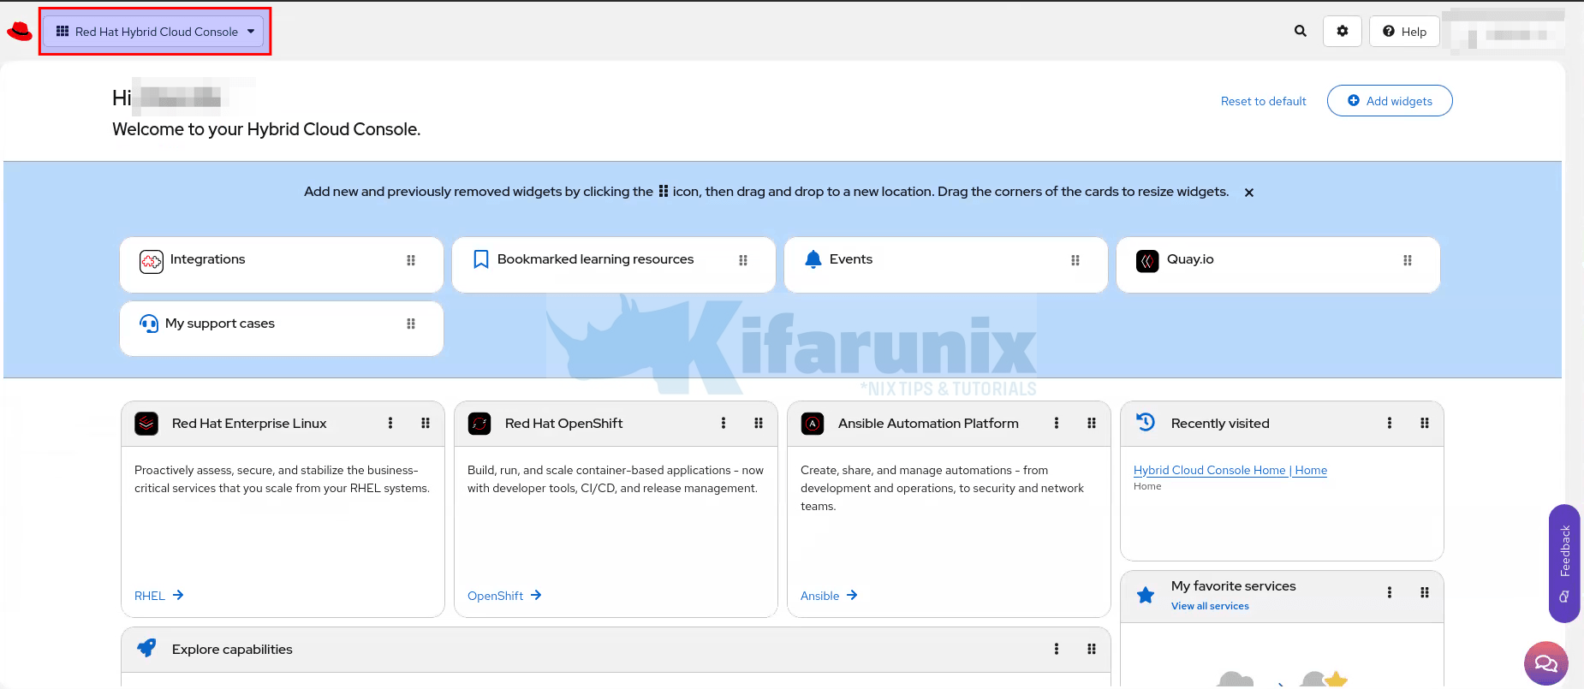Open Explore capabilities kebab menu
The image size is (1584, 689).
tap(1057, 649)
